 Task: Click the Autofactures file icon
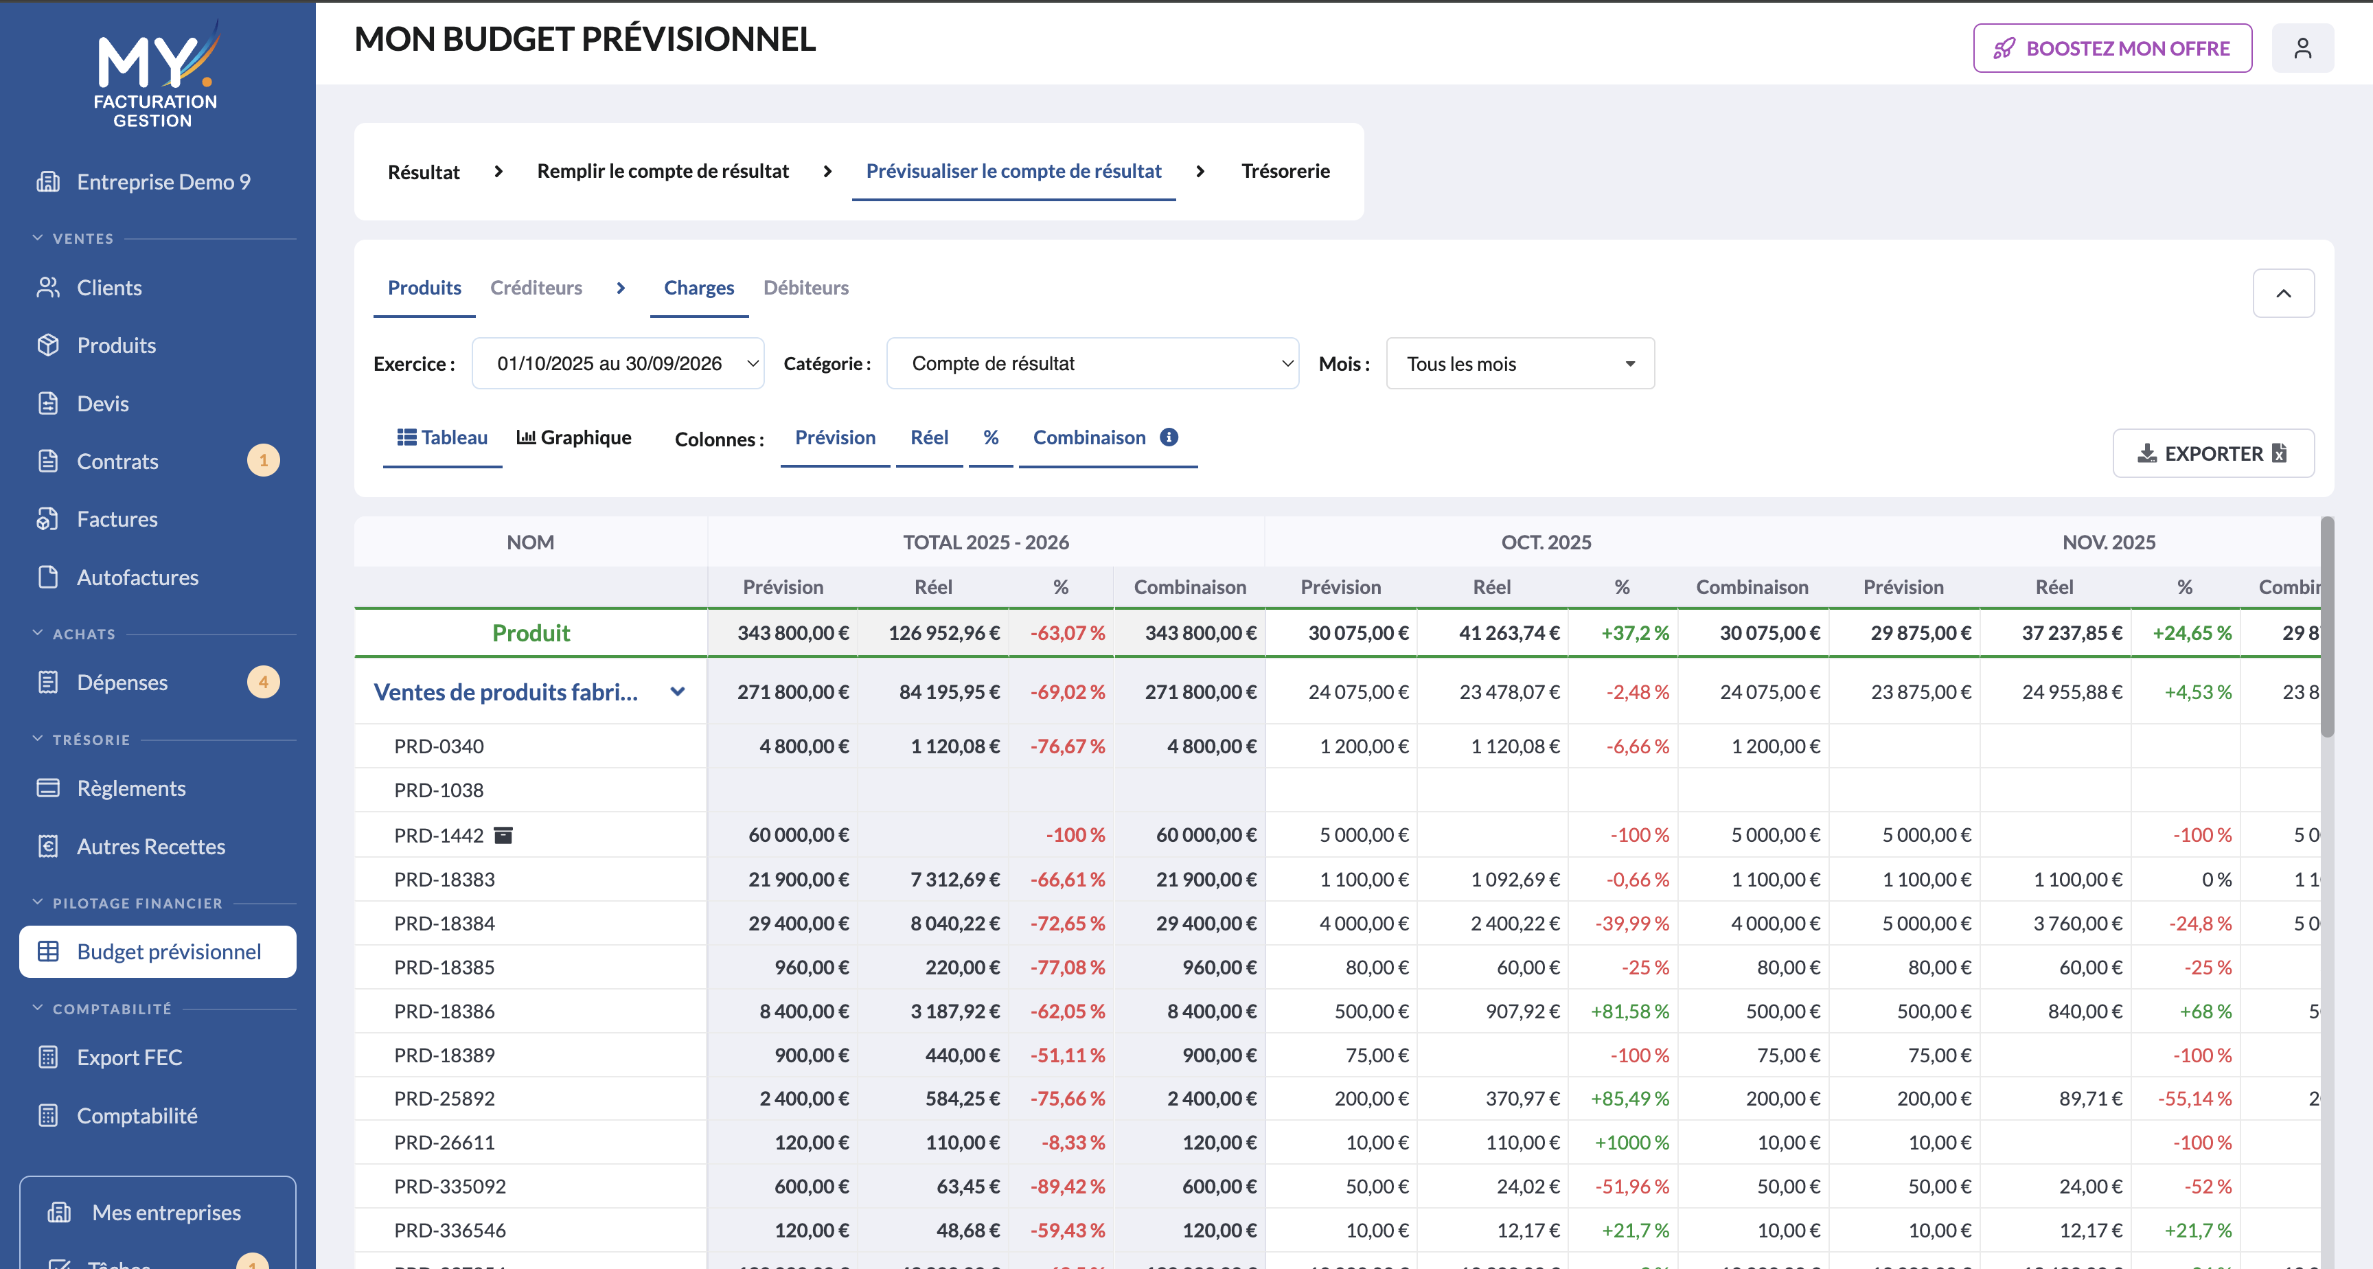48,577
